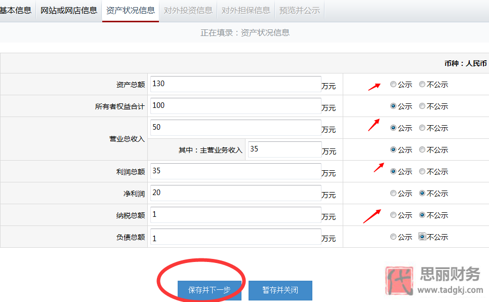Screen dimensions: 489x302
Task: Select 公示 for 资产总额 row
Action: click(x=393, y=85)
